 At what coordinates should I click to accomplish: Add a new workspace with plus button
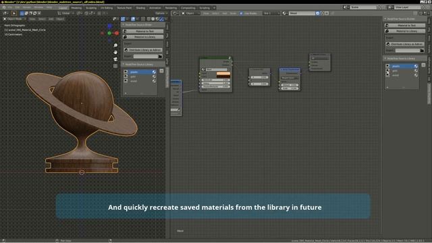pos(214,7)
